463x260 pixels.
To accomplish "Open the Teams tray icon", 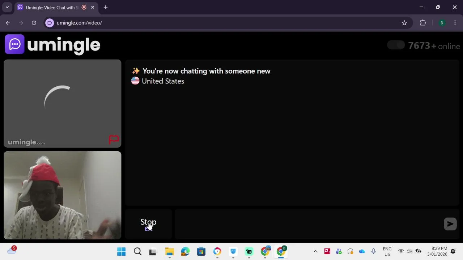I will (339, 251).
